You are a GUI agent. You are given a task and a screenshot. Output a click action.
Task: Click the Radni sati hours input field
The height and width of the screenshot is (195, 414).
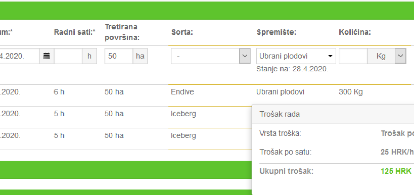68,56
